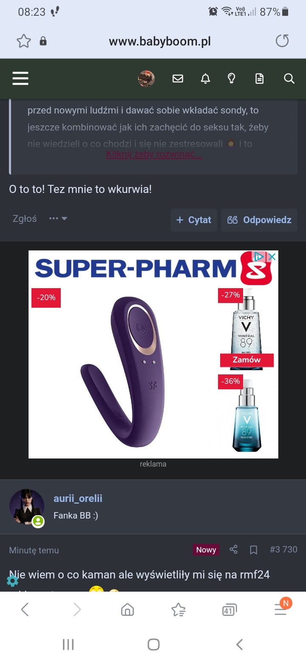The height and width of the screenshot is (663, 306).
Task: Tap the user avatar in the header
Action: [146, 79]
